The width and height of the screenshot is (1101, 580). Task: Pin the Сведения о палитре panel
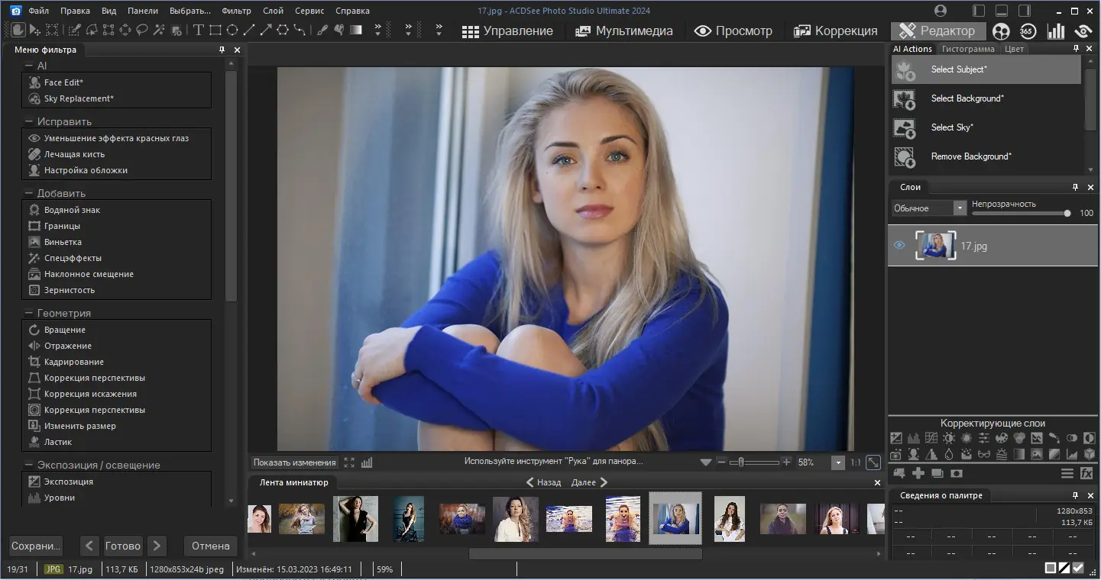pyautogui.click(x=1076, y=495)
